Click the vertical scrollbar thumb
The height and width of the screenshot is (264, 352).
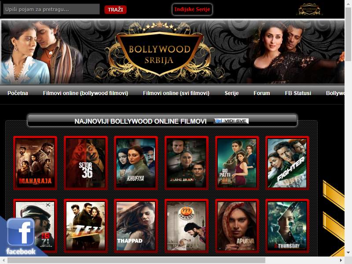click(x=348, y=34)
